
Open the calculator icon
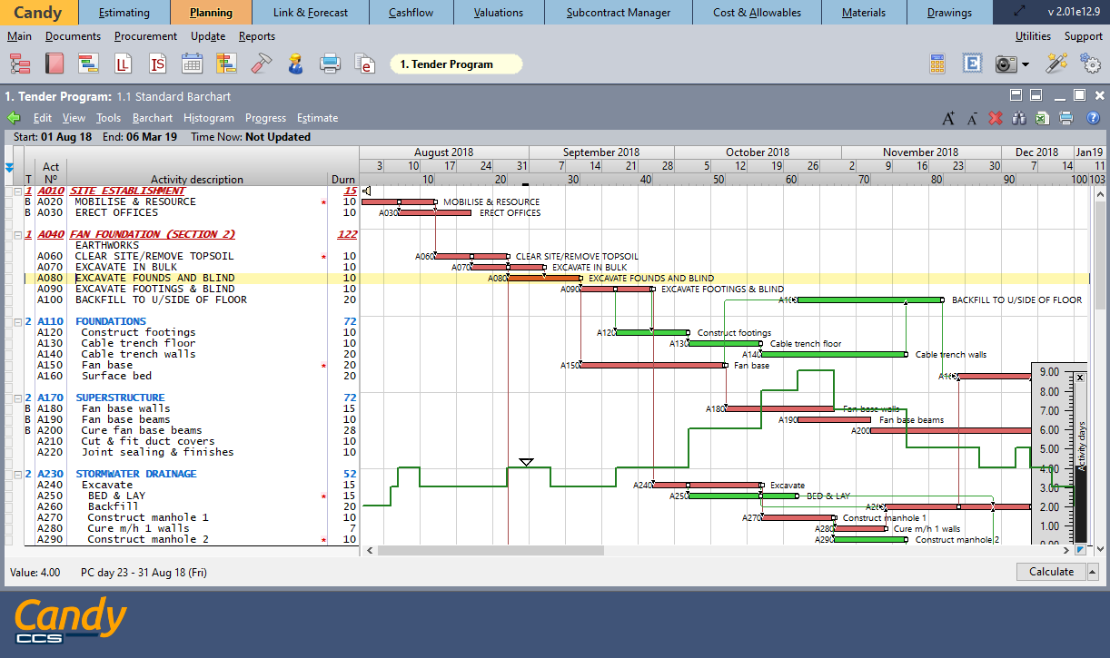[x=937, y=64]
